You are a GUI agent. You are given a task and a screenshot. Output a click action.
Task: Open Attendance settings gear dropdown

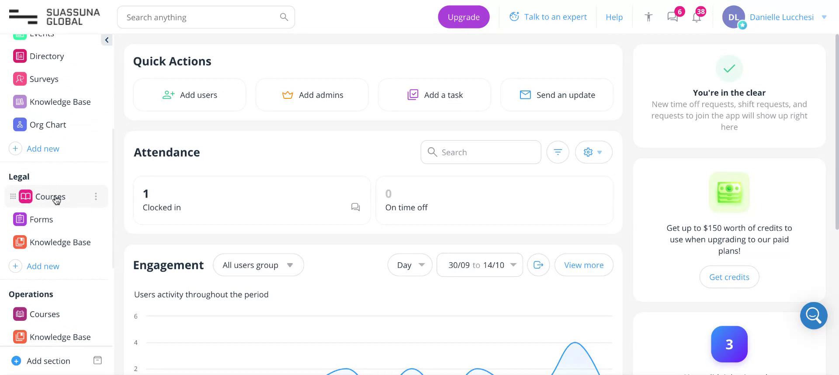click(593, 152)
